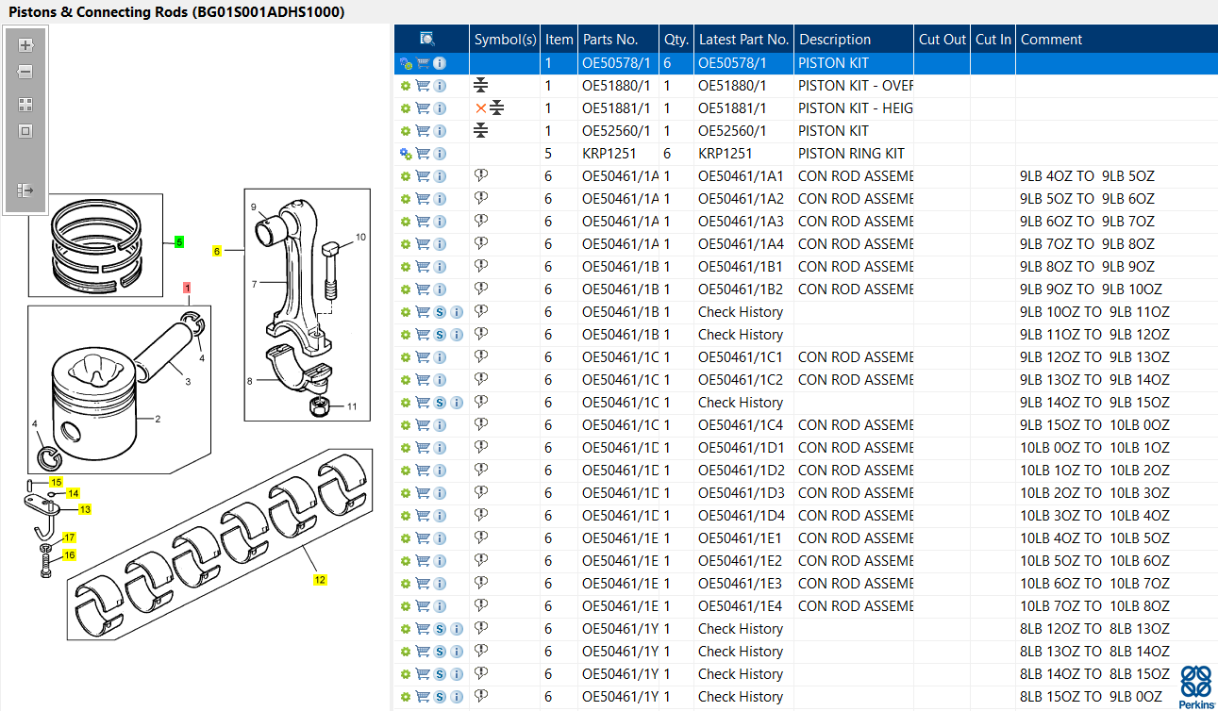
Task: Click supersession S icon for 9LB 10OZ row
Action: (x=440, y=312)
